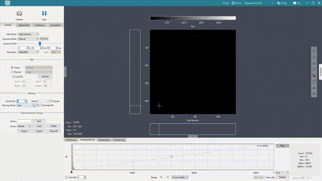Click the Reset All button
This screenshot has width=322, height=181.
(x=54, y=131)
